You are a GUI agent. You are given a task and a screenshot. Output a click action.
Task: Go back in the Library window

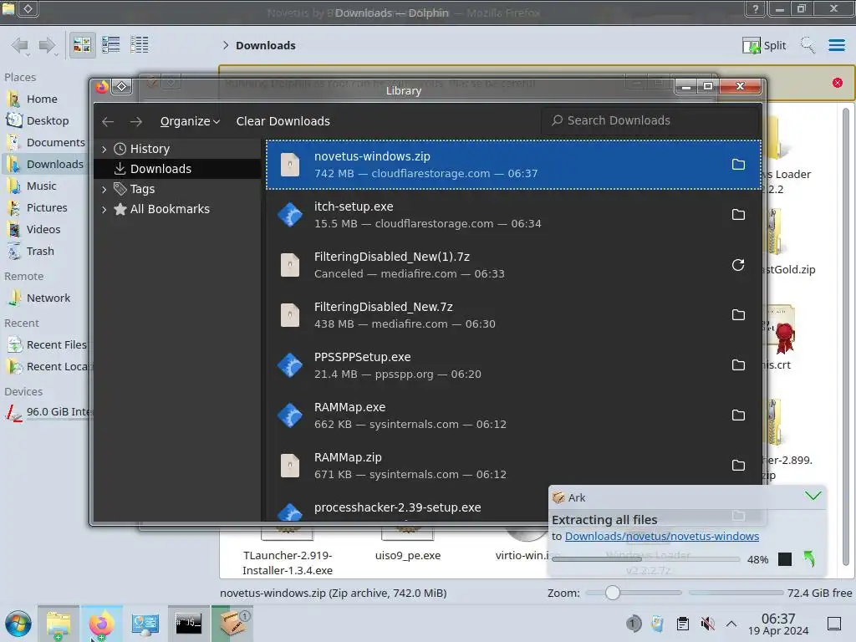pos(108,121)
